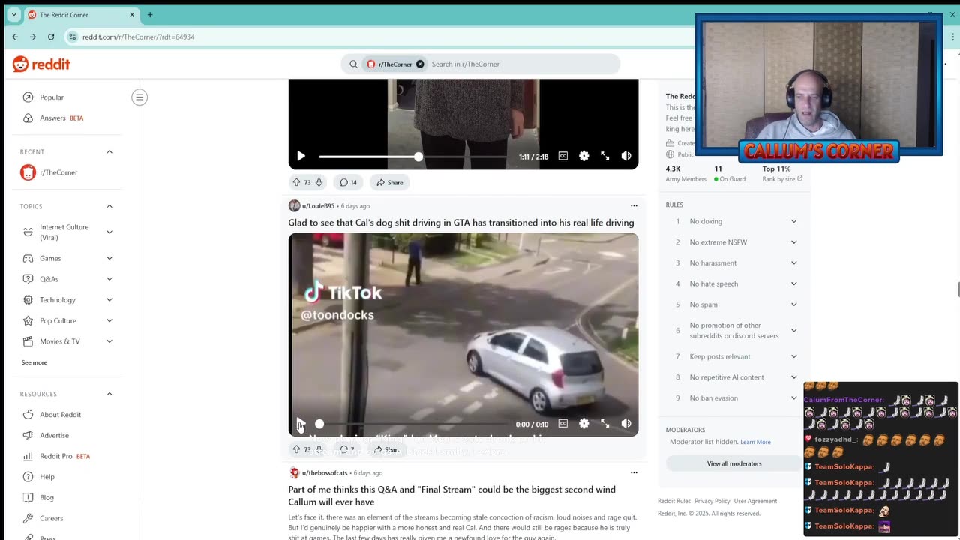This screenshot has width=960, height=540.
Task: Click the TikTok video seek bar
Action: pyautogui.click(x=412, y=424)
